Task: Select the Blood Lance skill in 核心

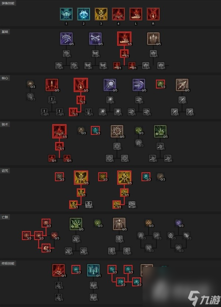Action: click(x=52, y=85)
